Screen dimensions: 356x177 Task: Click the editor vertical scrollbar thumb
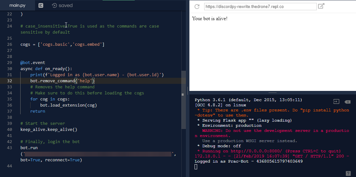pos(183,100)
